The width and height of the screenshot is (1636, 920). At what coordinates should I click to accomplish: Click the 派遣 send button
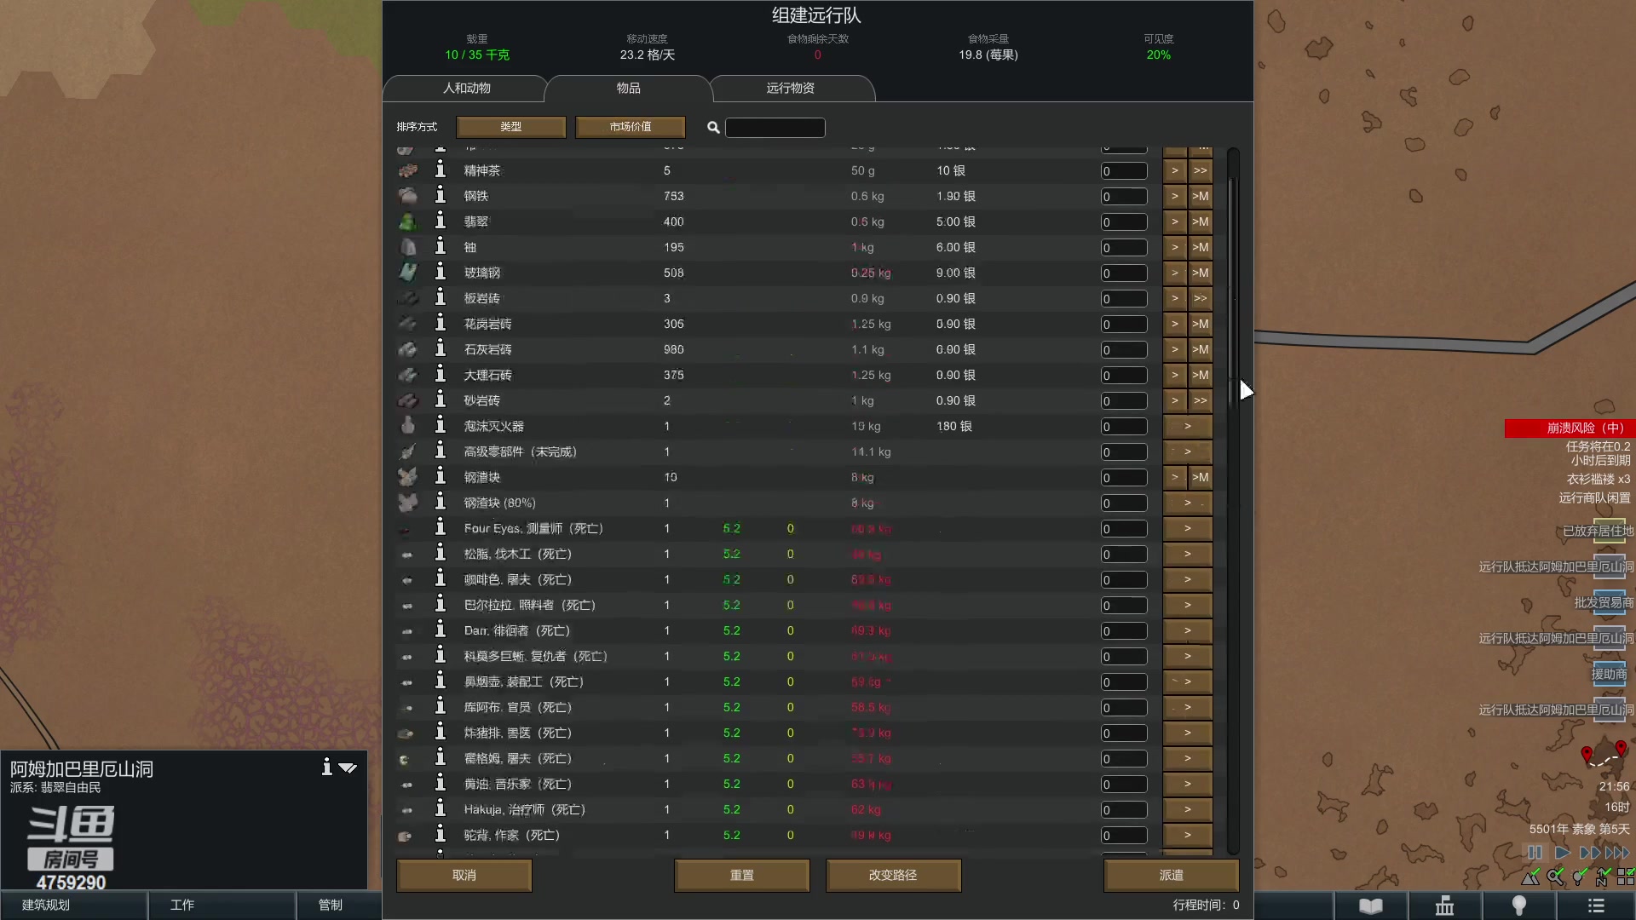(x=1171, y=875)
